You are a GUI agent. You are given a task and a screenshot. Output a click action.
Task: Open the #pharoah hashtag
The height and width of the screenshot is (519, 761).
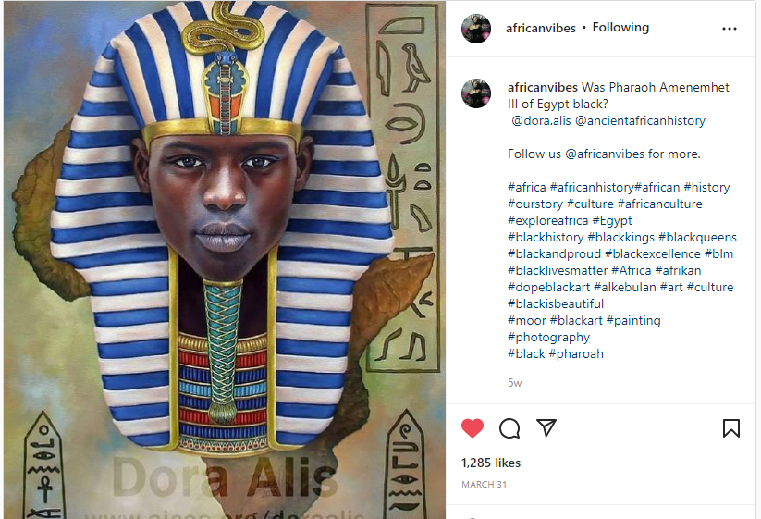tap(576, 354)
